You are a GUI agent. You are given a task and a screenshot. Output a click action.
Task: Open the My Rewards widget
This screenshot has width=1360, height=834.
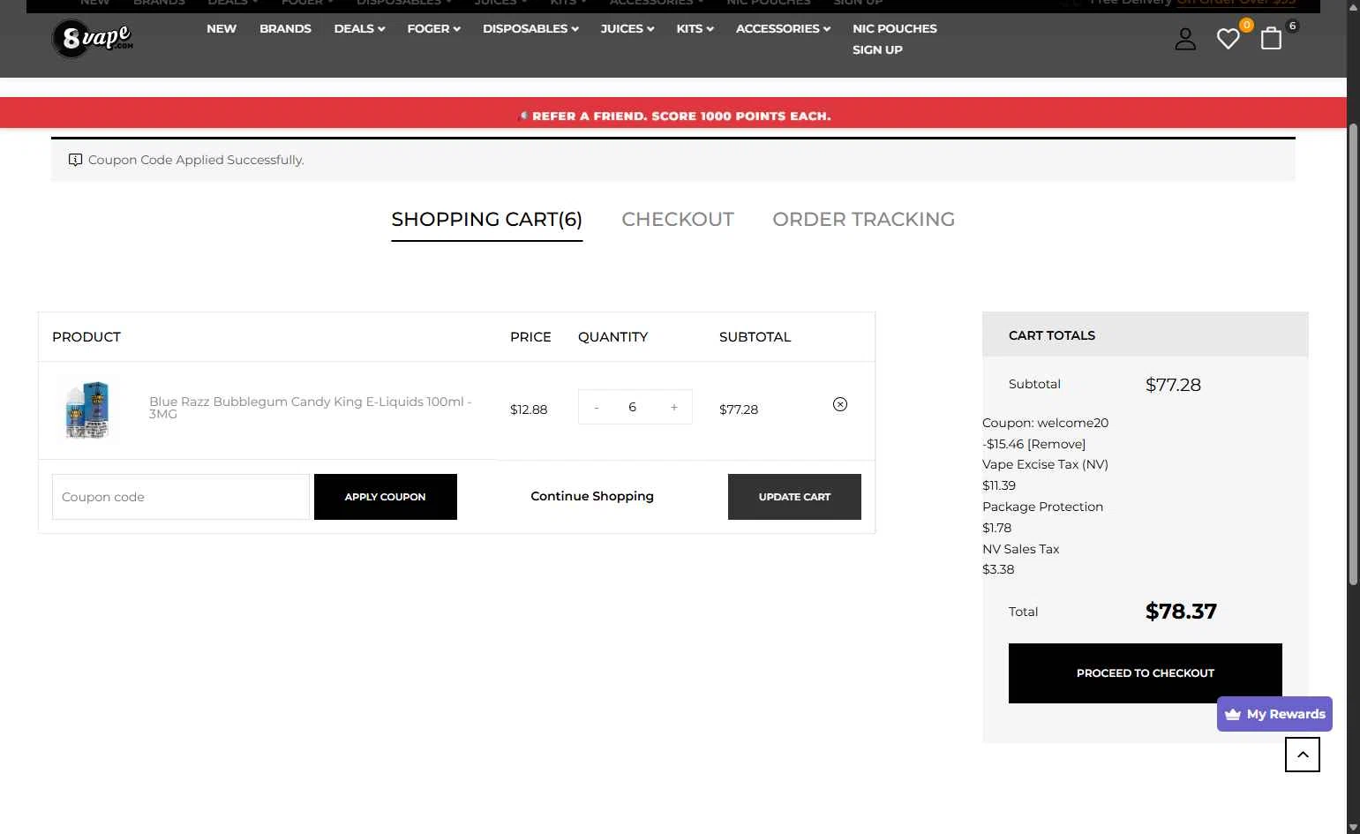coord(1274,714)
